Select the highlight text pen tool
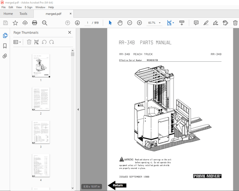Image resolution: width=239 pixels, height=191 pixels. click(206, 23)
